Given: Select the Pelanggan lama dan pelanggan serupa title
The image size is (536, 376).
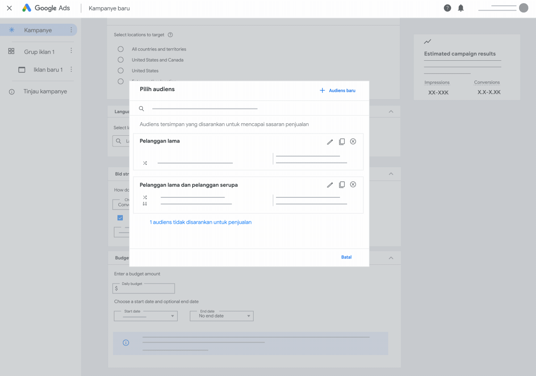Looking at the screenshot, I should (188, 185).
